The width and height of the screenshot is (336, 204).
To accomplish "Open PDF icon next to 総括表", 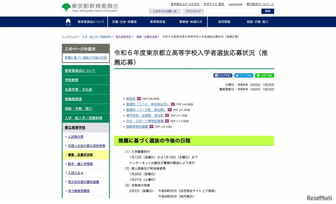I will point(138,98).
